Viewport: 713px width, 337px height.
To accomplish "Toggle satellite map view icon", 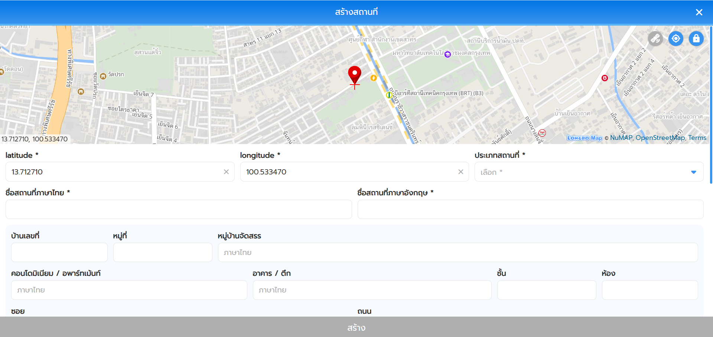I will coord(655,38).
